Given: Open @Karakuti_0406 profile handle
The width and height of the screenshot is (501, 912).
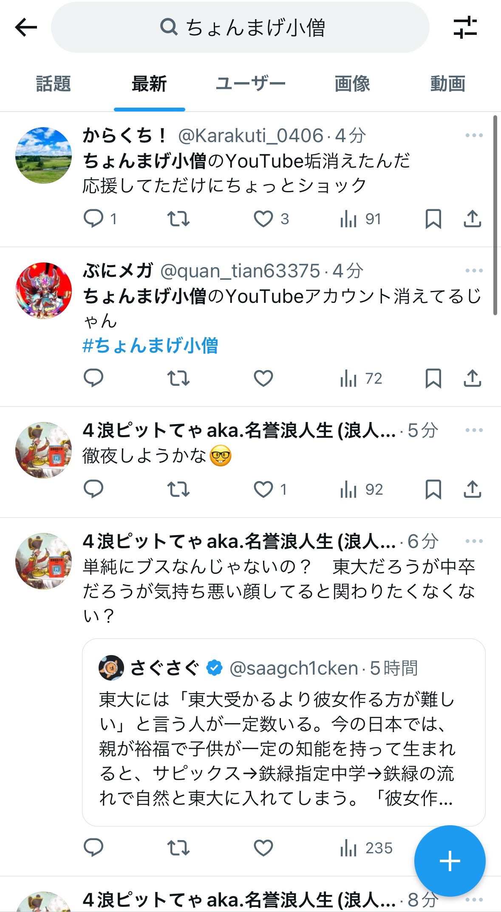Looking at the screenshot, I should tap(251, 136).
